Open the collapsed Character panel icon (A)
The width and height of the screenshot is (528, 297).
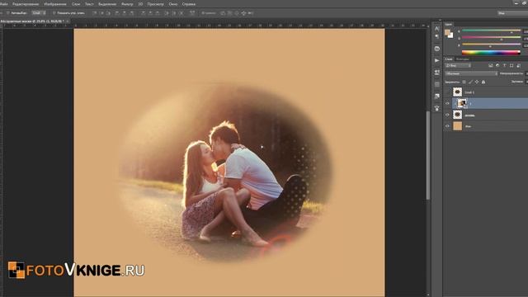(x=436, y=29)
